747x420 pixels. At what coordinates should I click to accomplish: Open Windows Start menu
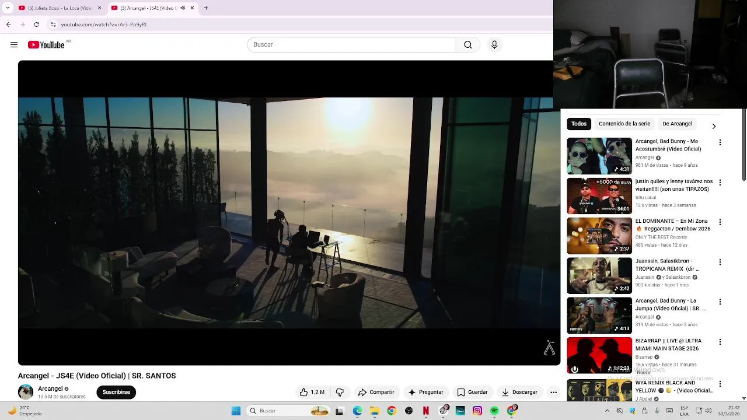pyautogui.click(x=236, y=411)
